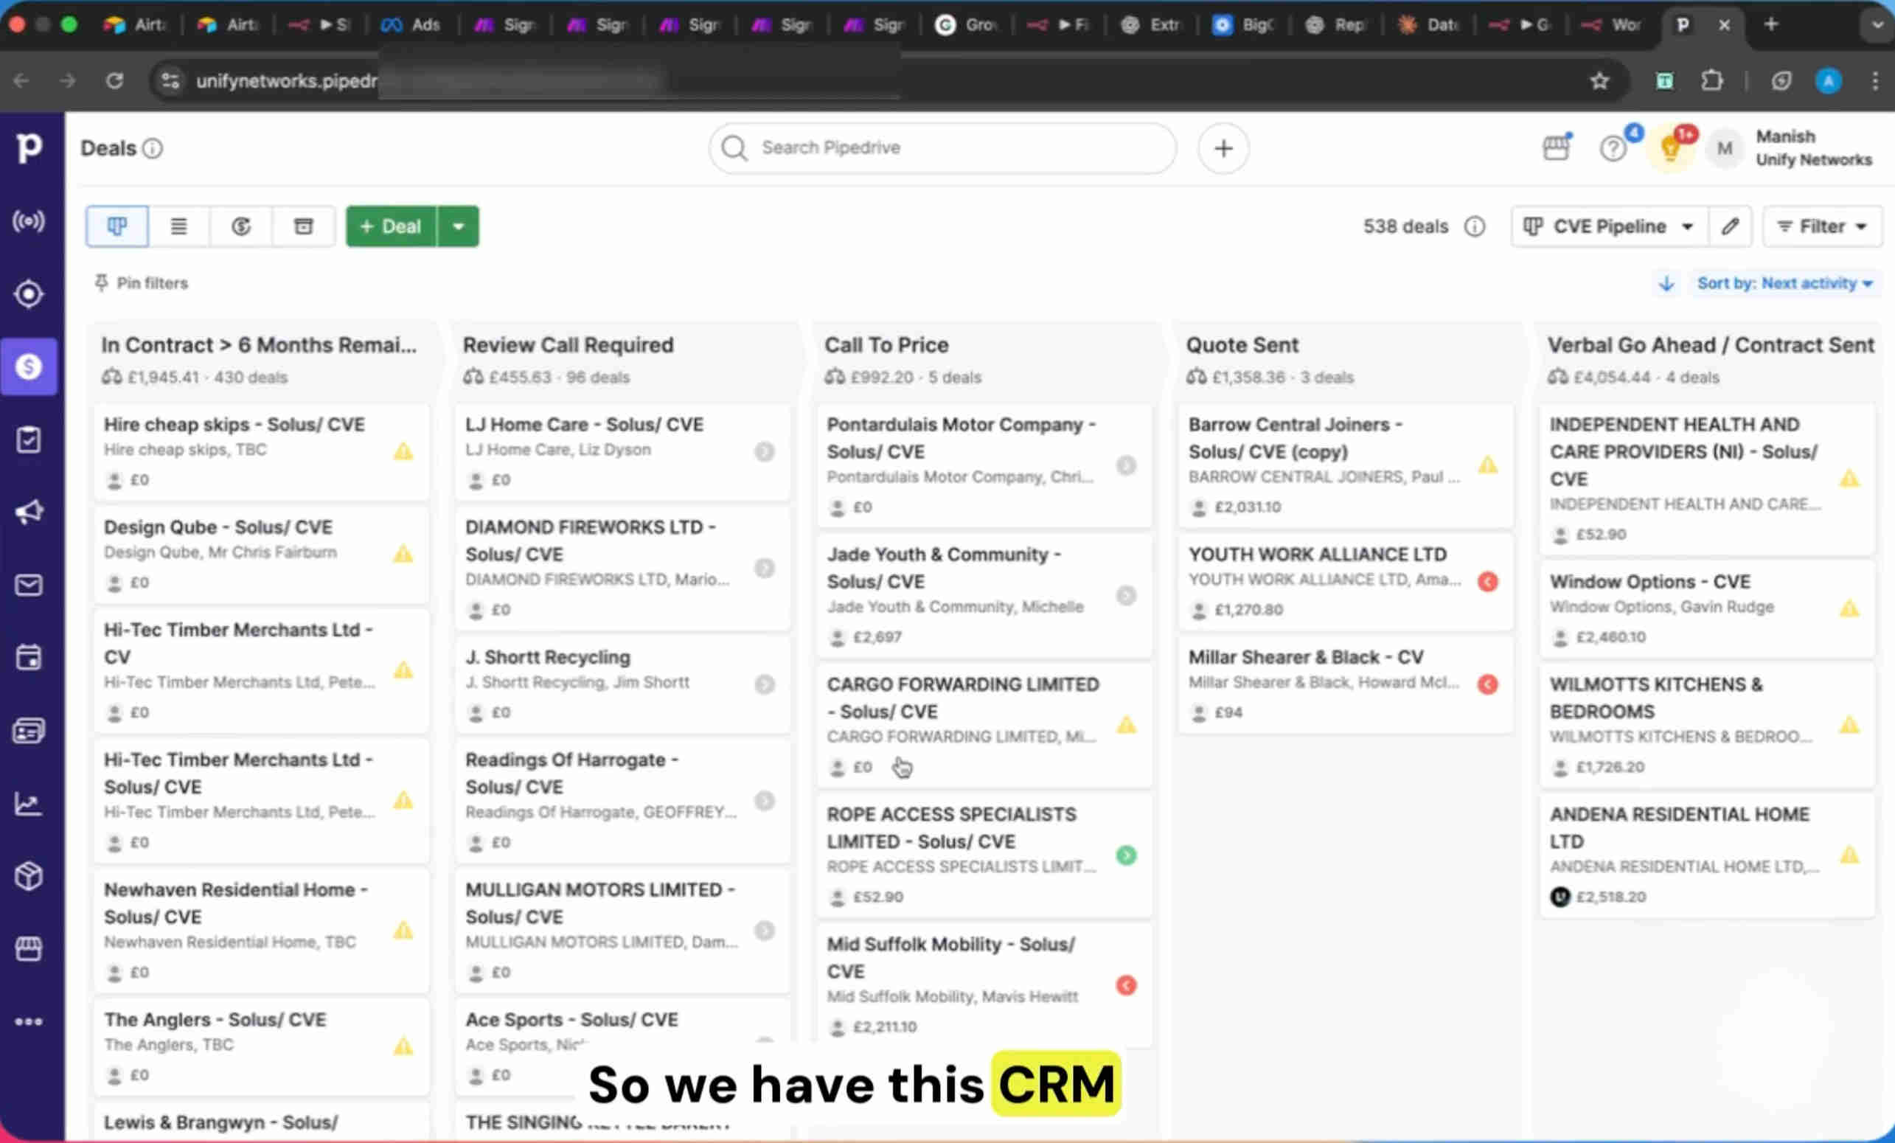Open Campaigns megaphone icon in sidebar
The image size is (1895, 1143).
pos(29,513)
